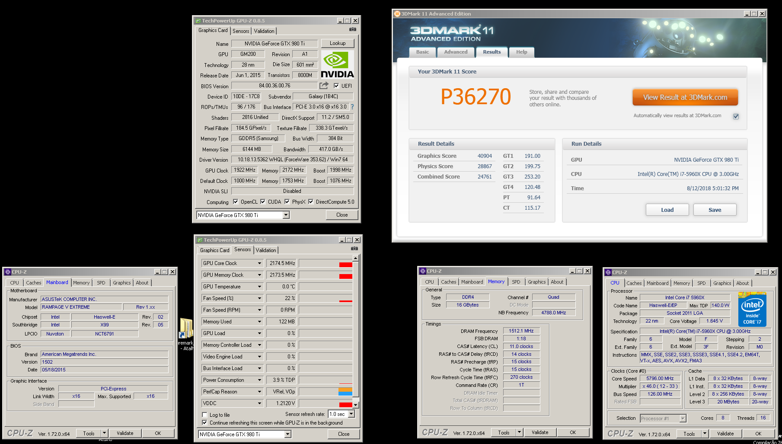
Task: Click the Save button in Run Details
Action: click(715, 210)
